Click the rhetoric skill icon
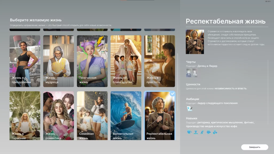The image size is (274, 154). [189, 132]
